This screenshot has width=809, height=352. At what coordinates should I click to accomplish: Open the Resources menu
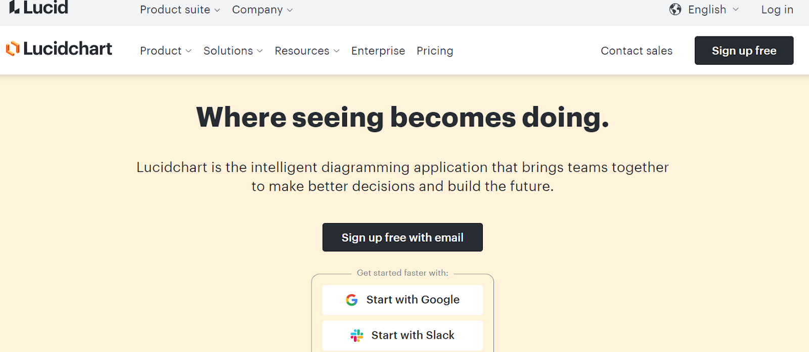(306, 51)
